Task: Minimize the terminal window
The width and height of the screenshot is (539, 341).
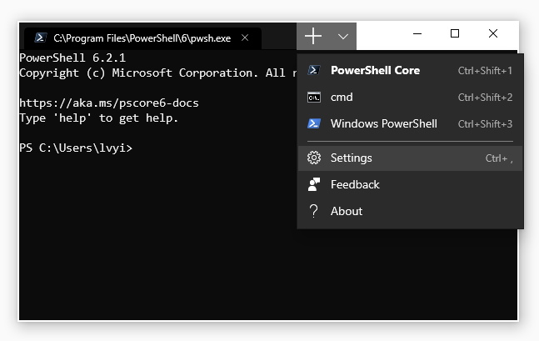Action: point(417,34)
